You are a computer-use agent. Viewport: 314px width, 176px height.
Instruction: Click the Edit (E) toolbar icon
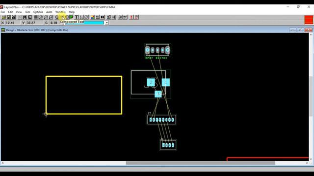point(29,18)
